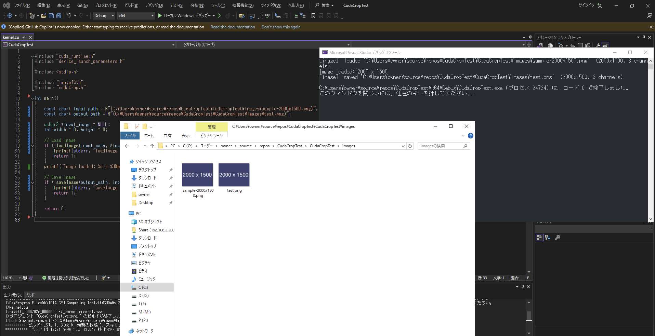Click the Properties panel categorized view icon
Viewport: 655px width, 336px height.
[540, 238]
